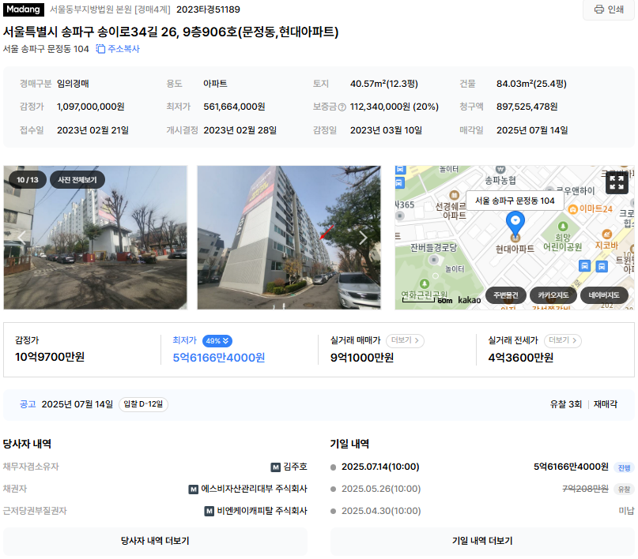This screenshot has width=638, height=559.
Task: Open 네이버지도 map button
Action: click(x=604, y=295)
